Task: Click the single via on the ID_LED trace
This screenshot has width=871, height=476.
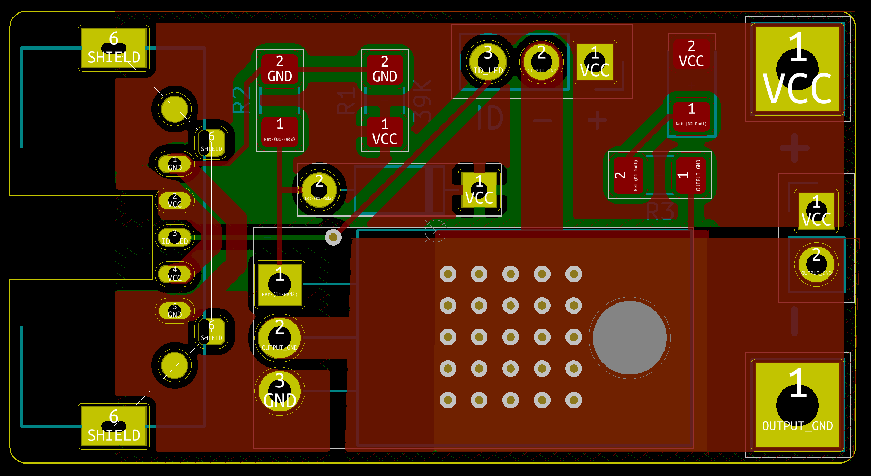Action: (333, 237)
